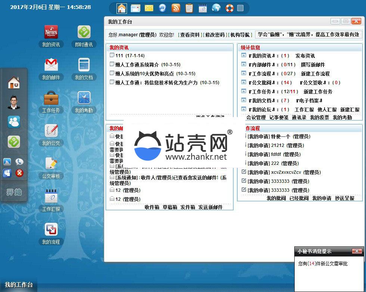Open 我的考勤 clock icon
This screenshot has width=366, height=292.
(84, 98)
